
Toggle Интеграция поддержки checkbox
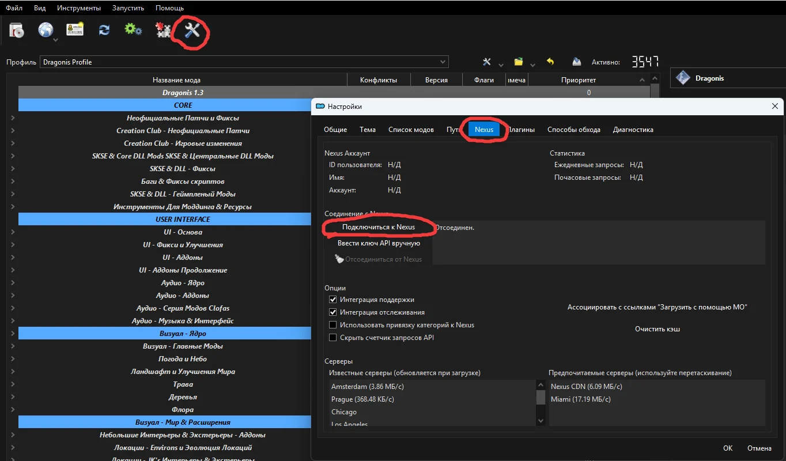tap(332, 300)
